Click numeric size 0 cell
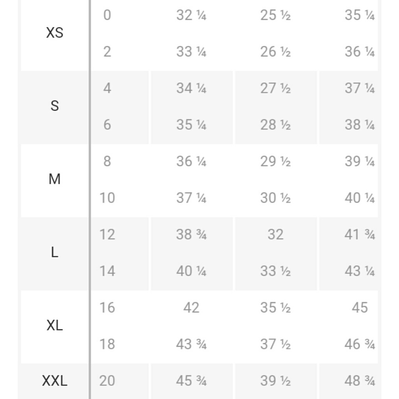 107,15
